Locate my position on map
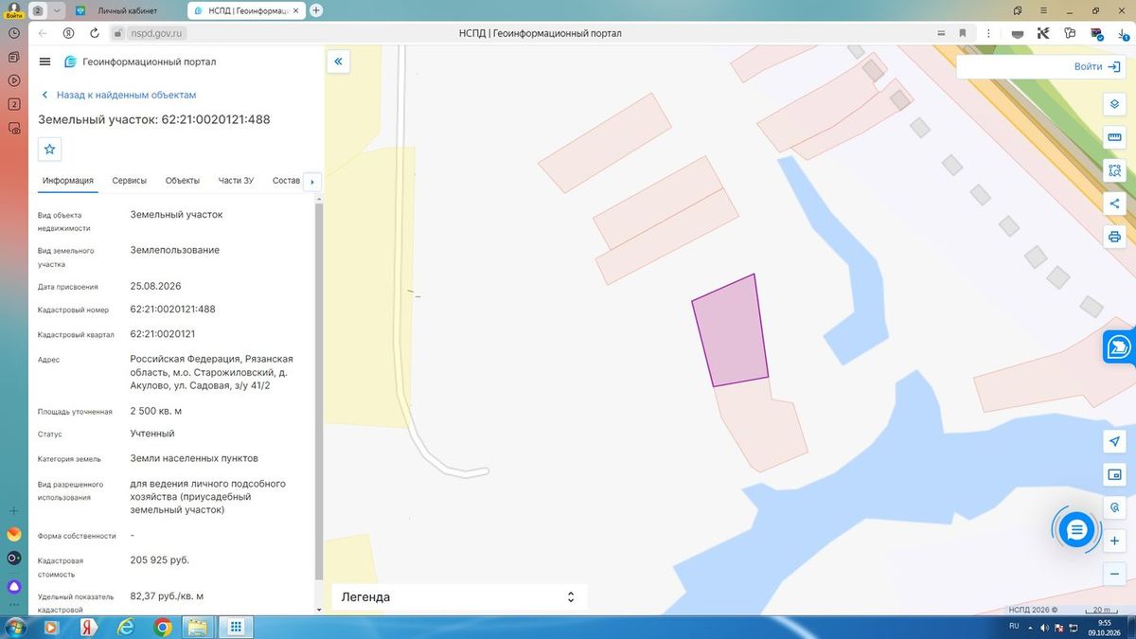 tap(1114, 441)
